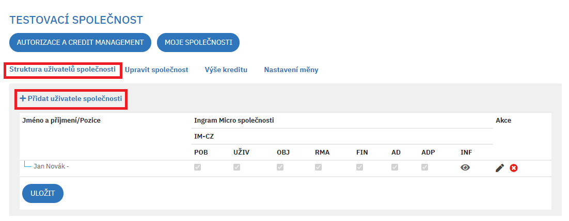Viewport: 569px width, 221px height.
Task: Click the Přidat uživatele společnosti link
Action: point(75,98)
